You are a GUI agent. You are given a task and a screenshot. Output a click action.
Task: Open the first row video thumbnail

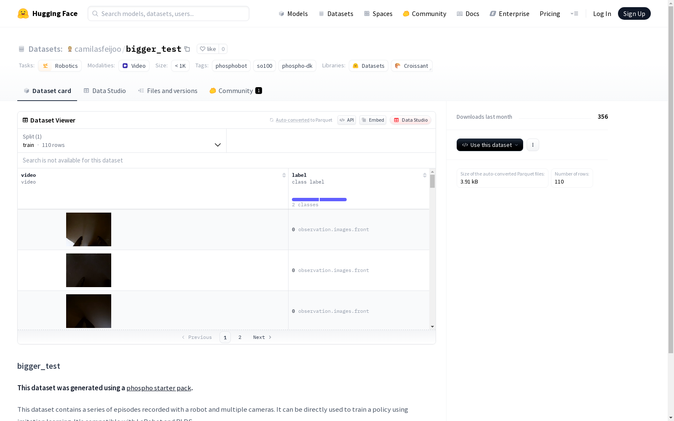click(x=88, y=229)
